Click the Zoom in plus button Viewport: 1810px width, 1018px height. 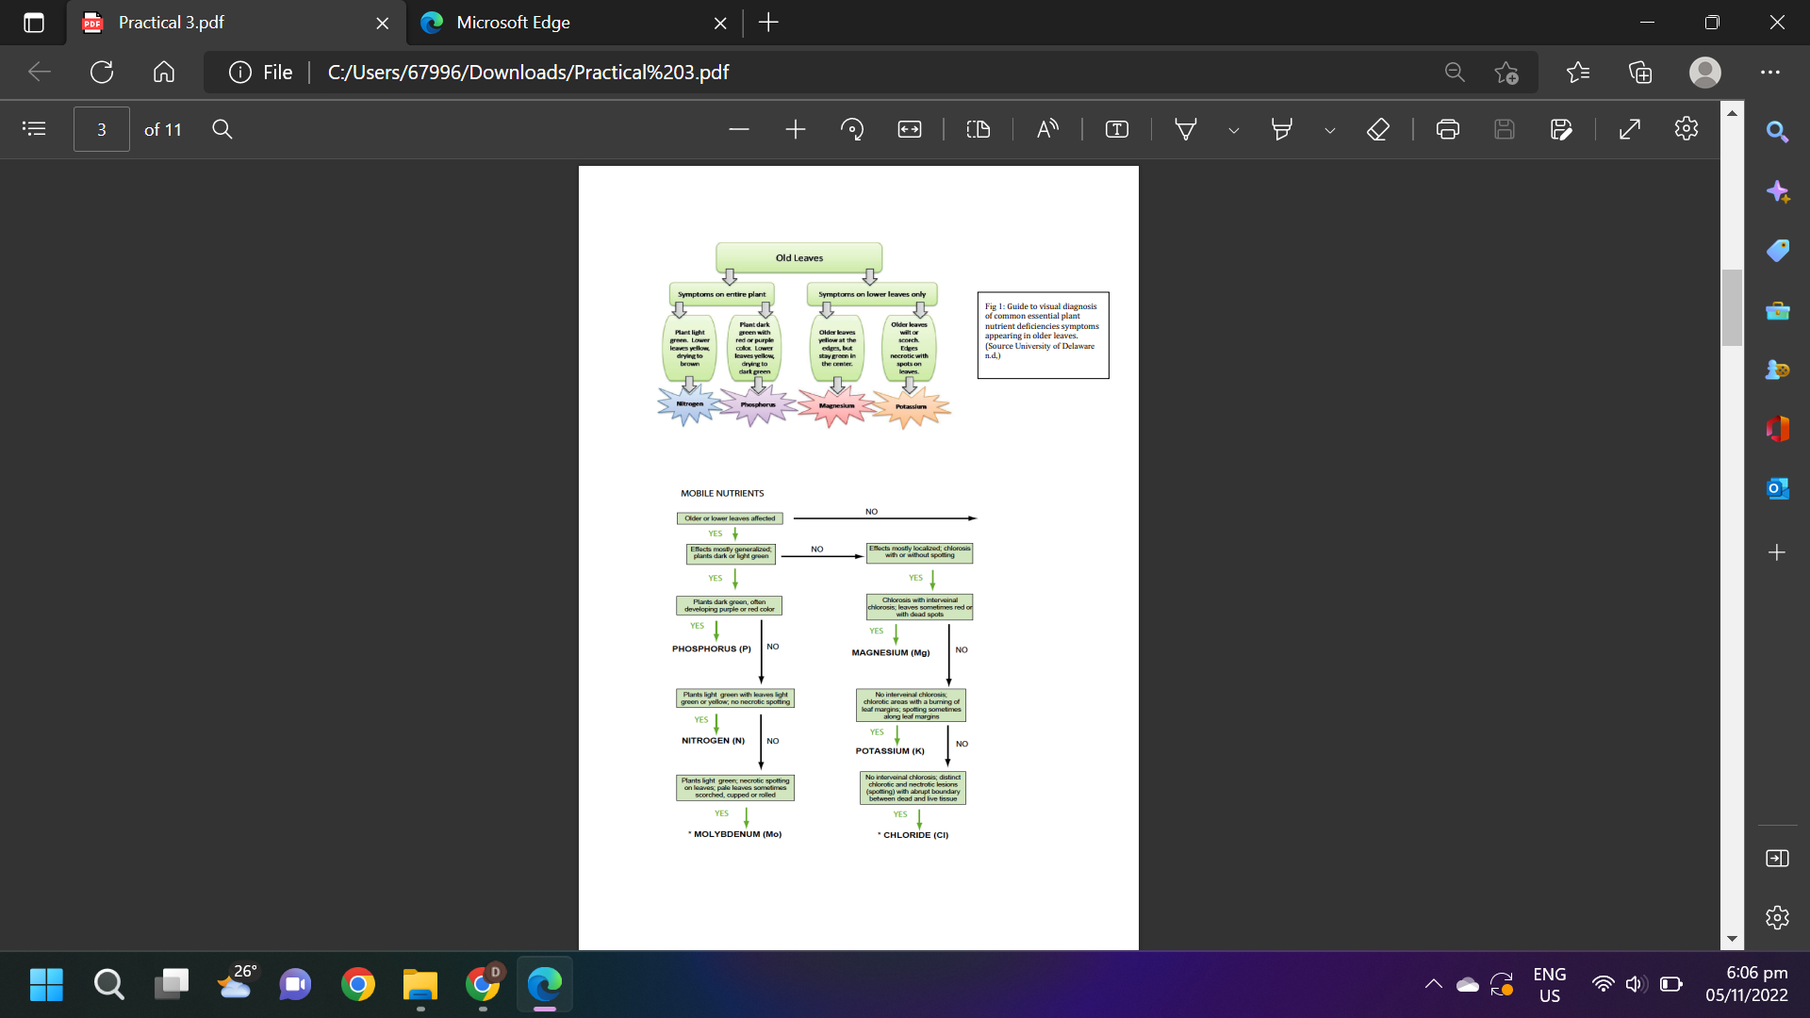point(796,129)
